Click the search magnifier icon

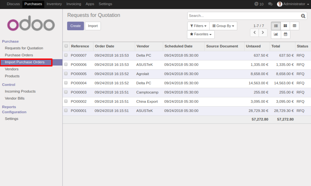point(303,16)
